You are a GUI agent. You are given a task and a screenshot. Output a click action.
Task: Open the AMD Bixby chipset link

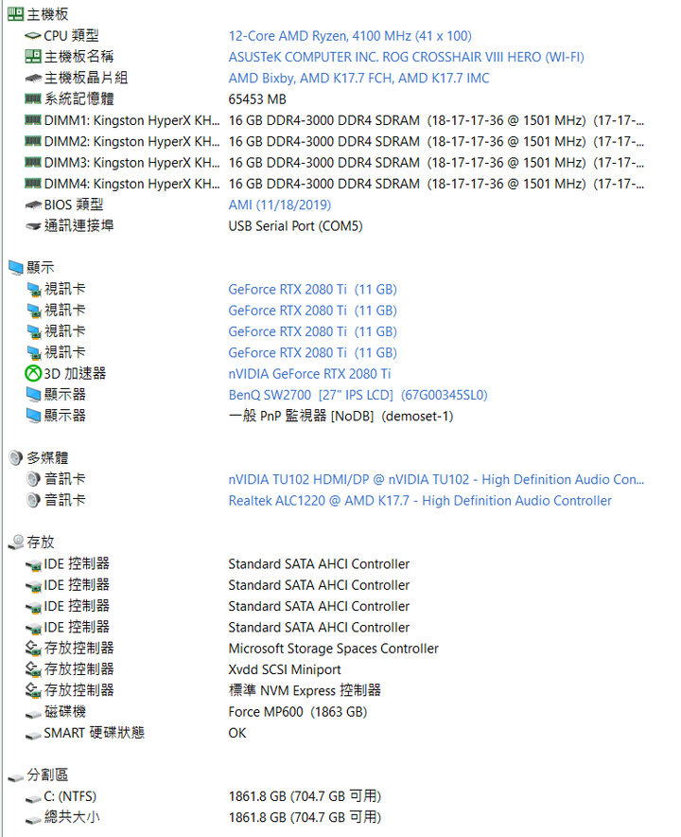pos(358,78)
